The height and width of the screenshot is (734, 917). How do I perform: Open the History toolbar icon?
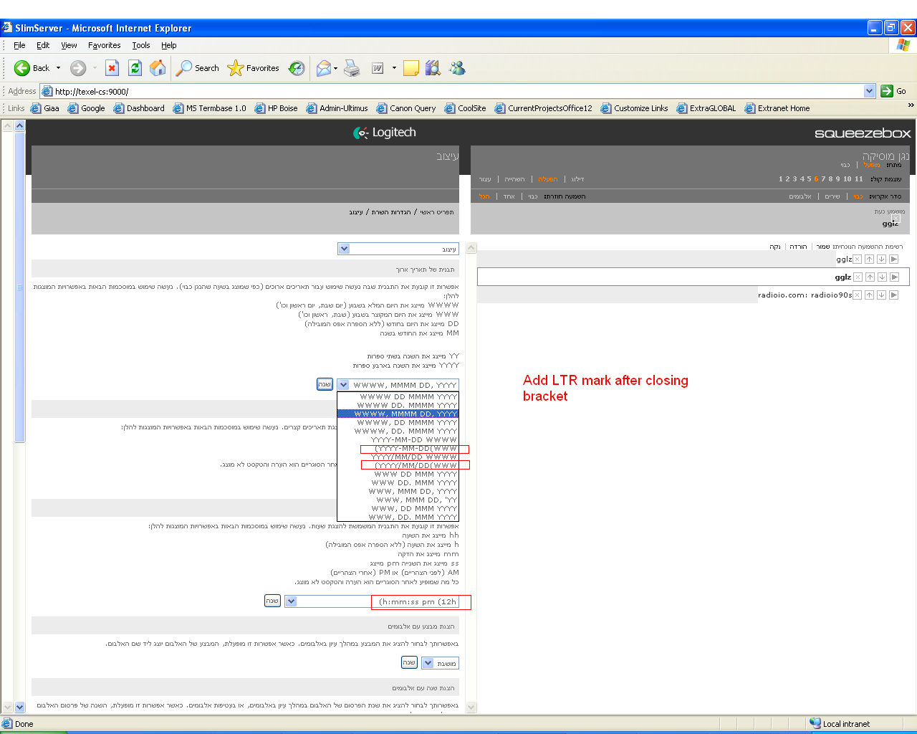(x=297, y=68)
